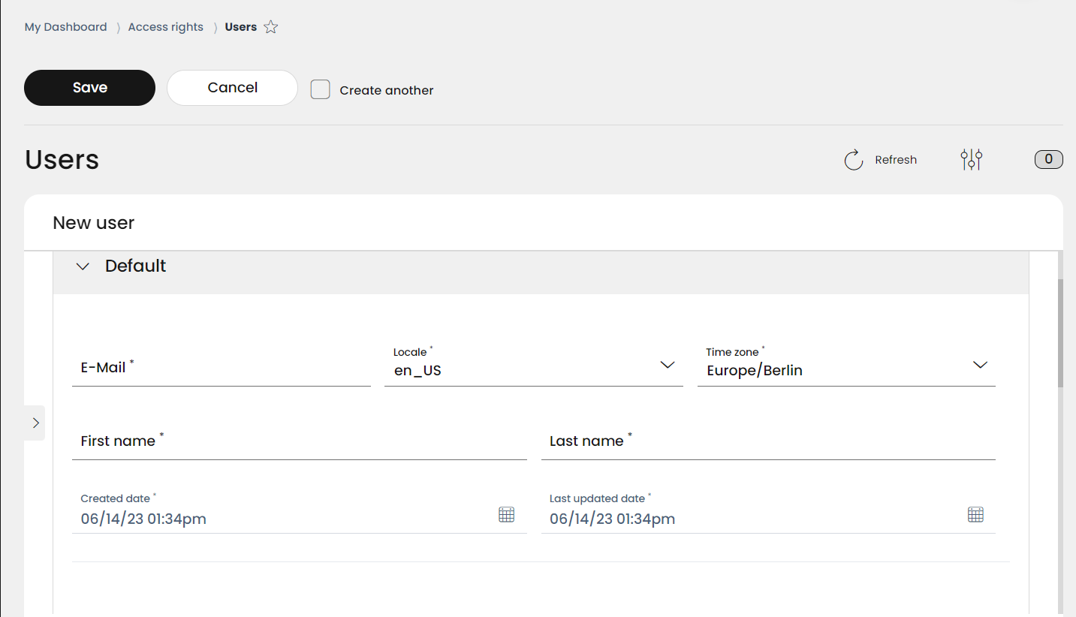
Task: Collapse the Default section chevron
Action: [83, 266]
